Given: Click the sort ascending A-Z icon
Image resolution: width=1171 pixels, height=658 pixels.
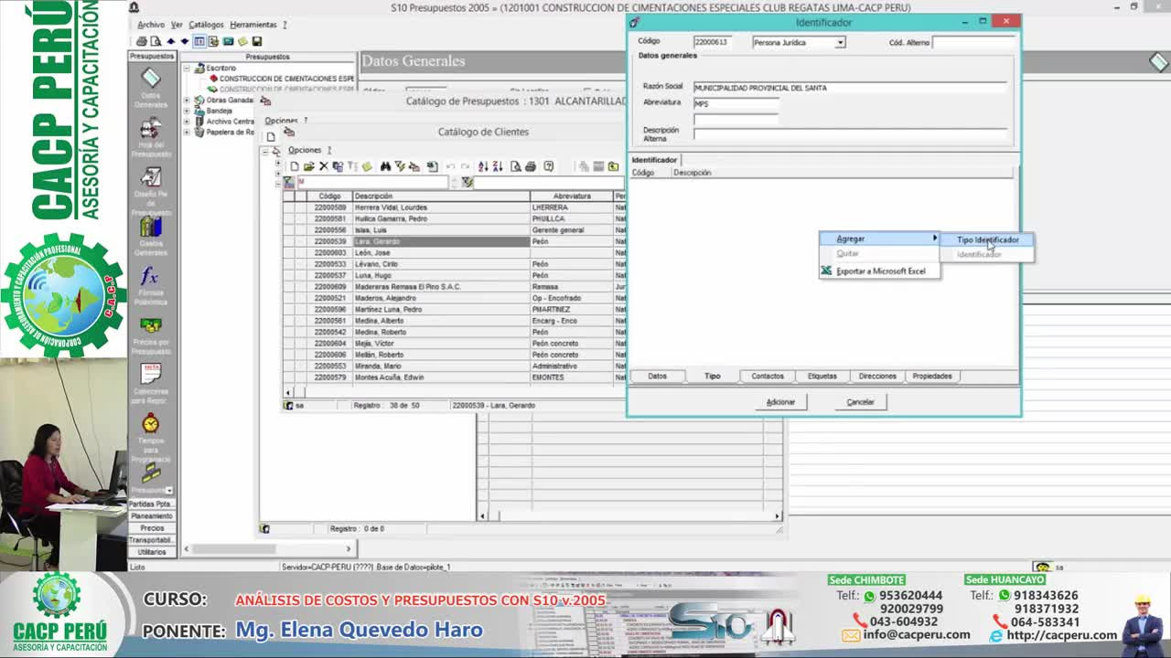Looking at the screenshot, I should coord(483,166).
